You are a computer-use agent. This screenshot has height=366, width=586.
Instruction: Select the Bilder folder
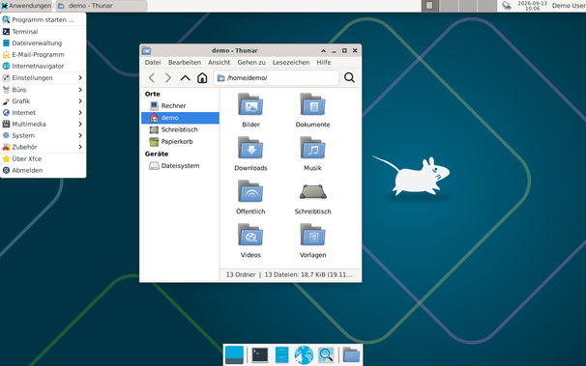(250, 110)
